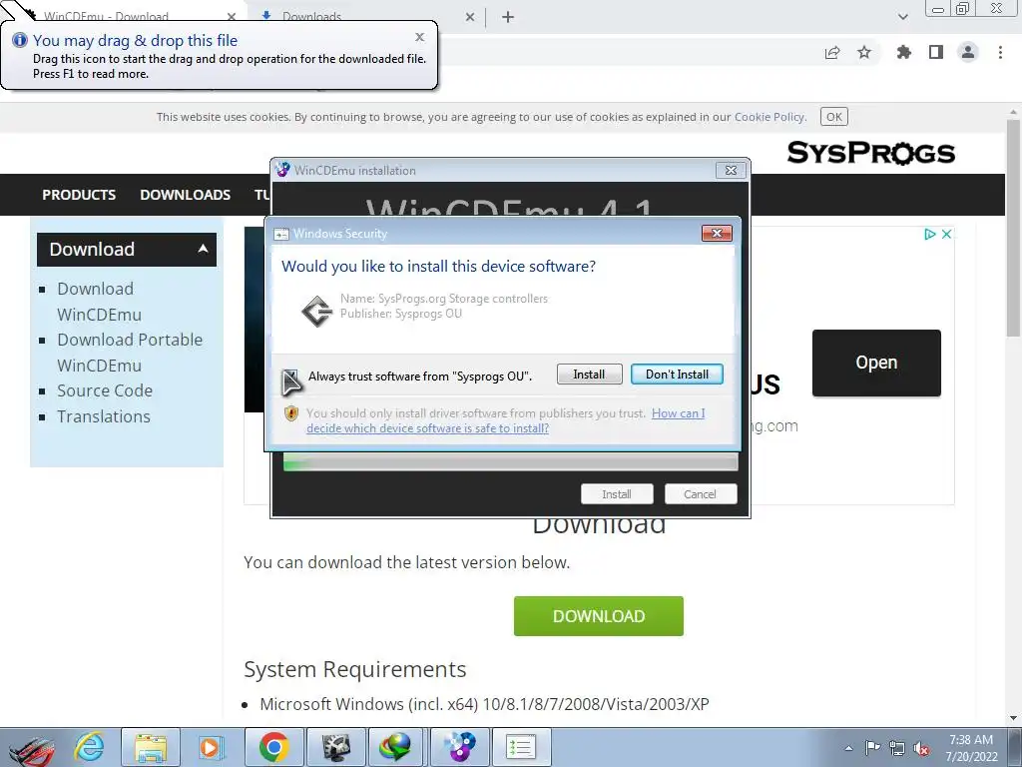Open Windows Explorer from taskbar
Screen dimensions: 1022x767
pyautogui.click(x=150, y=747)
